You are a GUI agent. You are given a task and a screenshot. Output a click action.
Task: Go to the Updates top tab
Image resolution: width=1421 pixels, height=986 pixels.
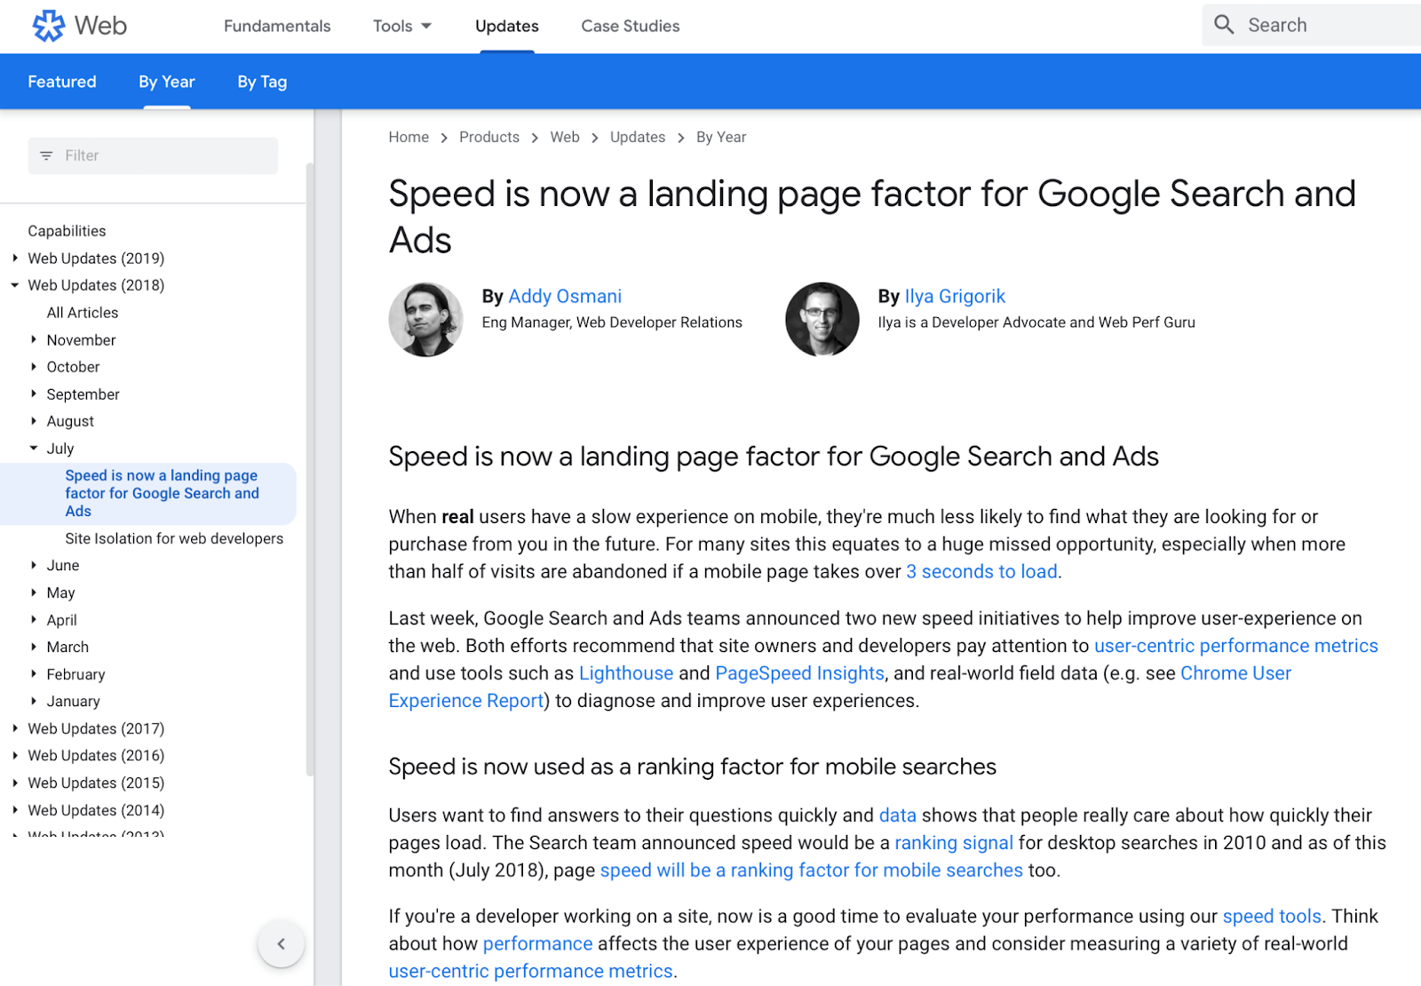coord(507,26)
